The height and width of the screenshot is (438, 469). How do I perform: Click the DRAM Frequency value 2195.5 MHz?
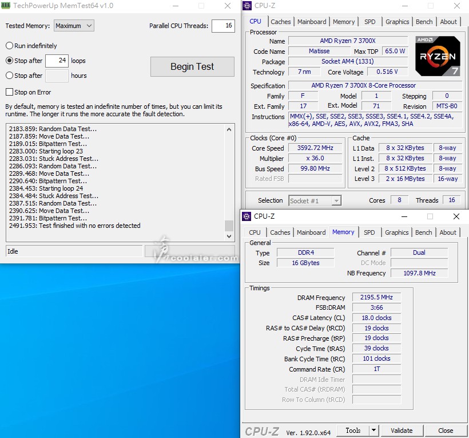pyautogui.click(x=376, y=297)
